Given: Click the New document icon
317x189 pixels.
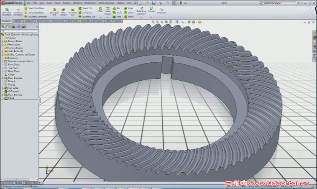Looking at the screenshot, I should [140, 3].
